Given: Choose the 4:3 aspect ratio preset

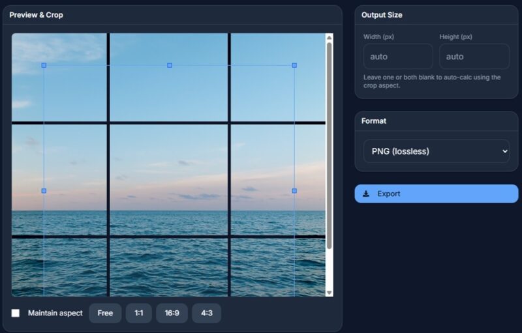Looking at the screenshot, I should pos(206,313).
